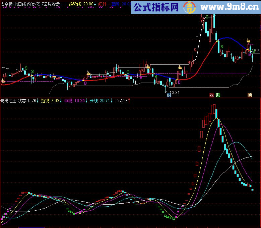Image resolution: width=261 pixels, height=228 pixels.
Task: Click the S marker below the blue trend arc
Action: (x=222, y=47)
